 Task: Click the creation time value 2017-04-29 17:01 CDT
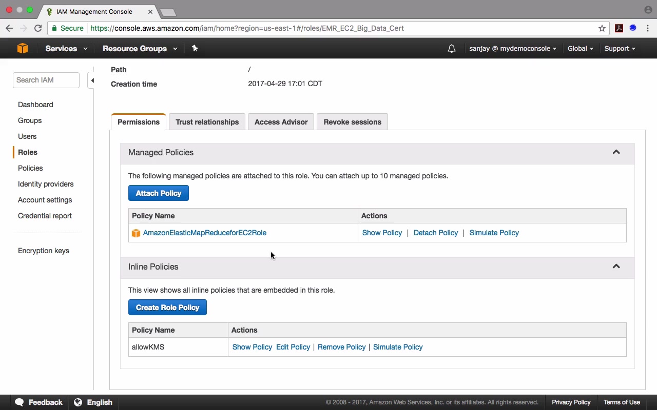click(x=285, y=84)
